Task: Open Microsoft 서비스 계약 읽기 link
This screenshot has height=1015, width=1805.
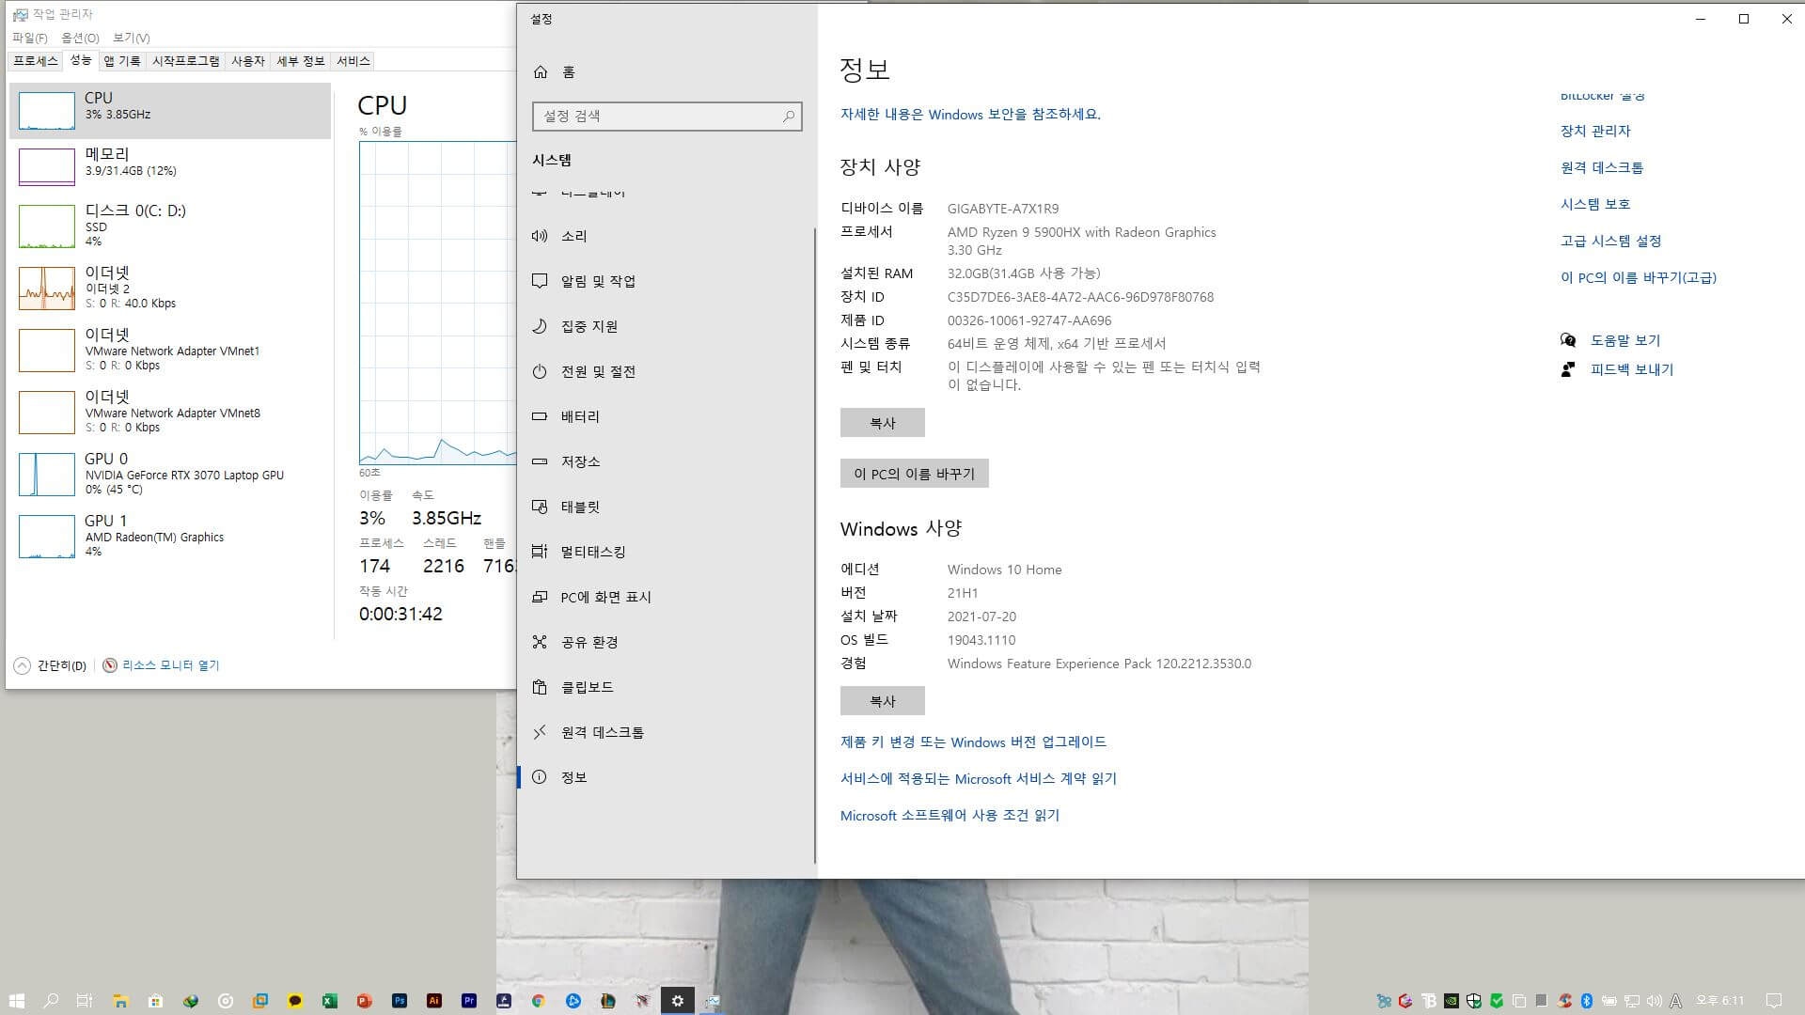Action: (x=979, y=778)
